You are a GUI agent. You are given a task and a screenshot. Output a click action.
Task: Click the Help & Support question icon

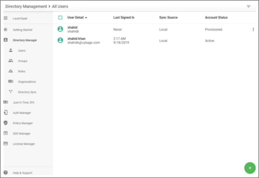point(6,172)
